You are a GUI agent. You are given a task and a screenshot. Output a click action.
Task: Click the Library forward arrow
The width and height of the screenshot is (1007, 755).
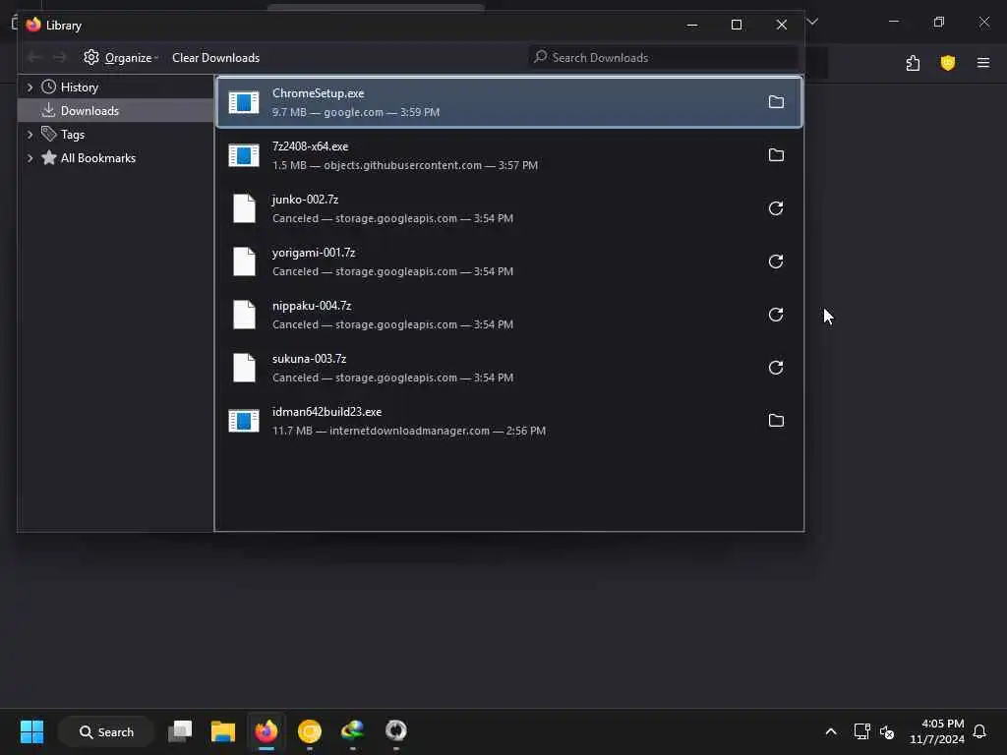[60, 58]
